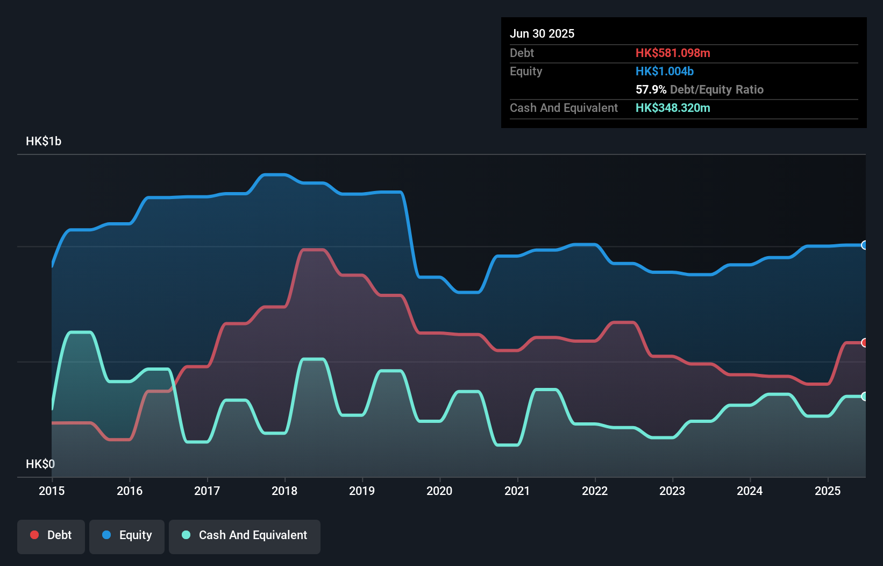
Task: Select the 2020 x-axis year label
Action: coord(439,491)
